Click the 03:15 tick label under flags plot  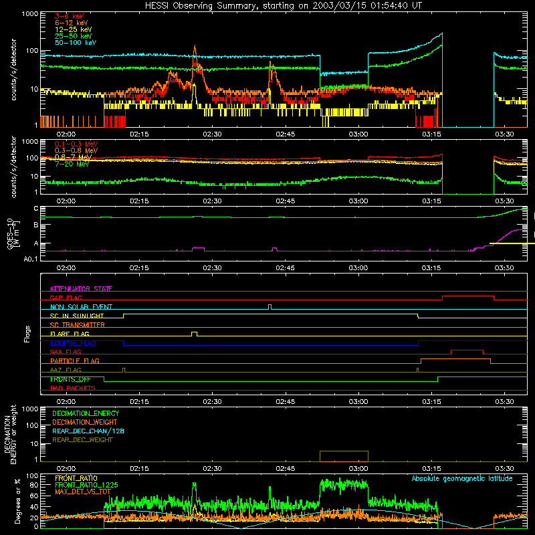pos(431,402)
